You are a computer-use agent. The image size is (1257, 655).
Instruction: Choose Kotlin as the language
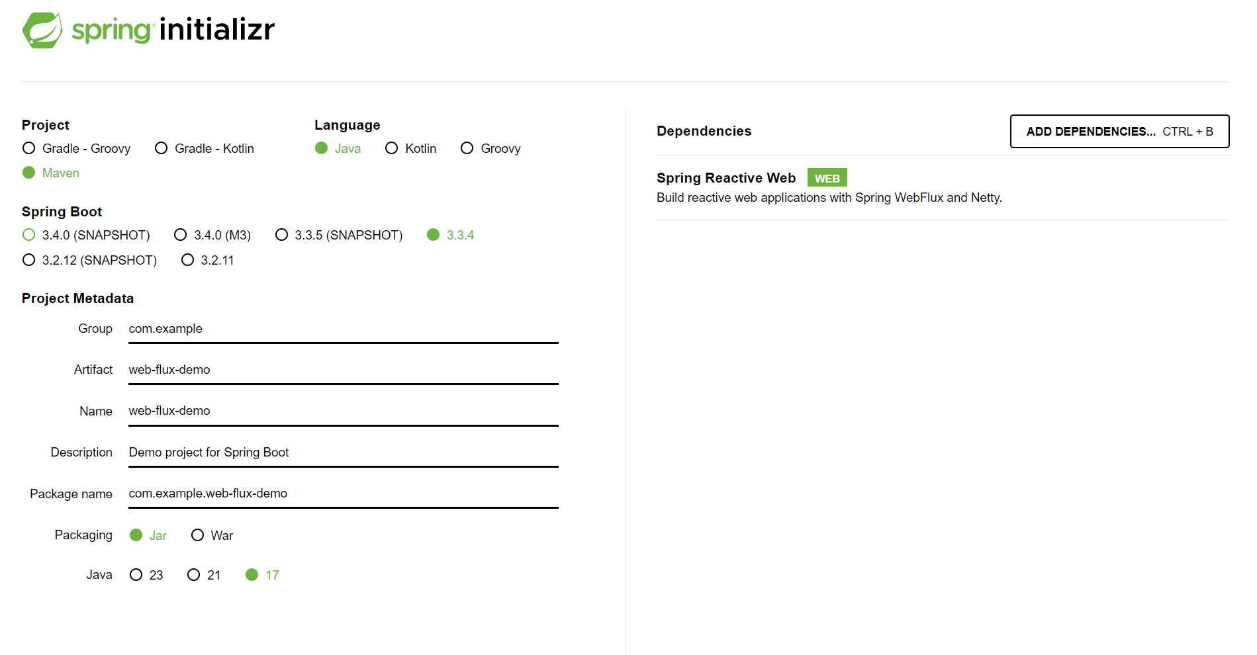click(x=410, y=148)
